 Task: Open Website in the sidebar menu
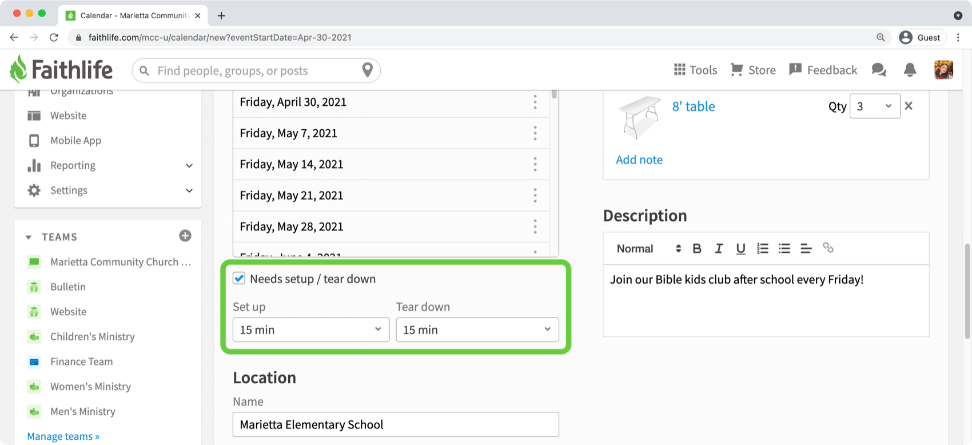tap(68, 116)
